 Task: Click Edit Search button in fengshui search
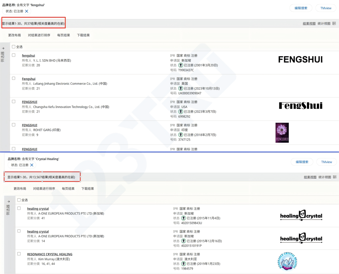pyautogui.click(x=301, y=8)
